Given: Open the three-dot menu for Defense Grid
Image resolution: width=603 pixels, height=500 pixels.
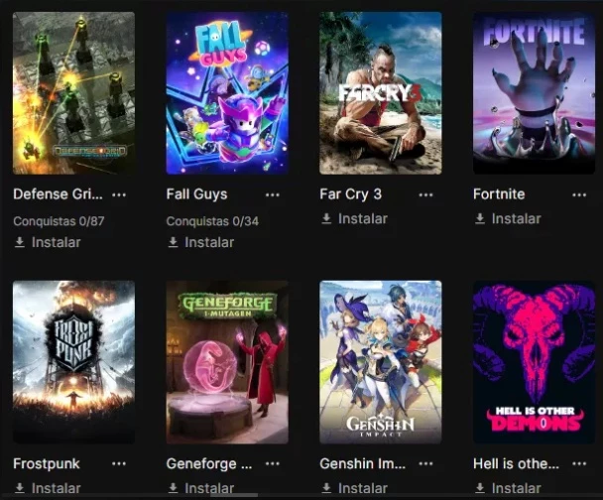Looking at the screenshot, I should (x=119, y=194).
